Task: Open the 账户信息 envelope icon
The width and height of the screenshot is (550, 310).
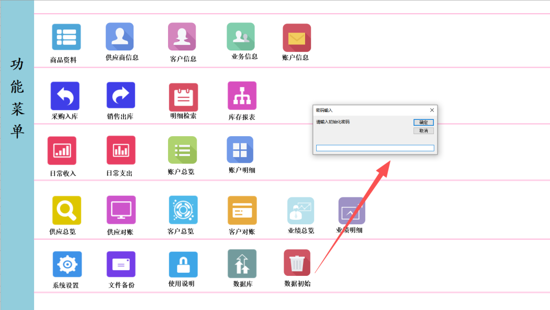Action: [x=297, y=38]
